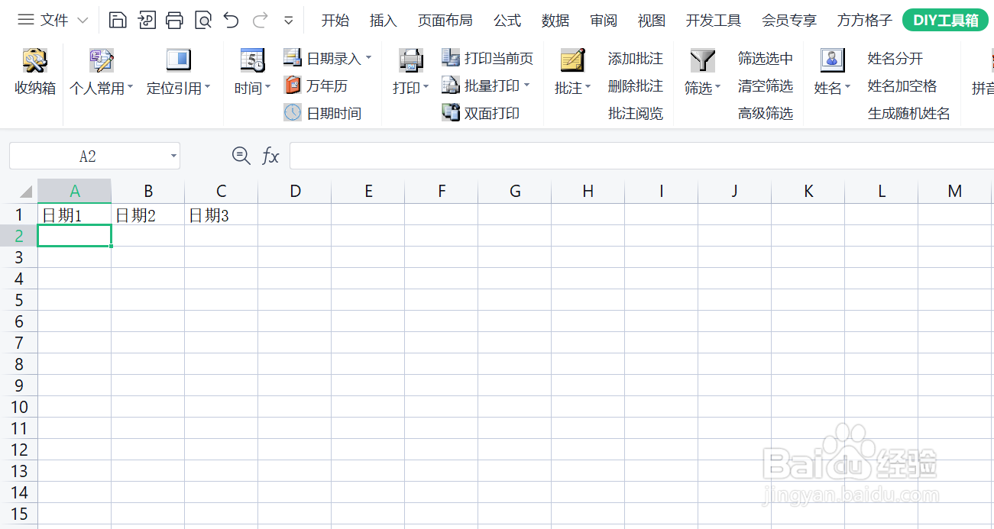Click the 双面打印 tool

pos(481,113)
